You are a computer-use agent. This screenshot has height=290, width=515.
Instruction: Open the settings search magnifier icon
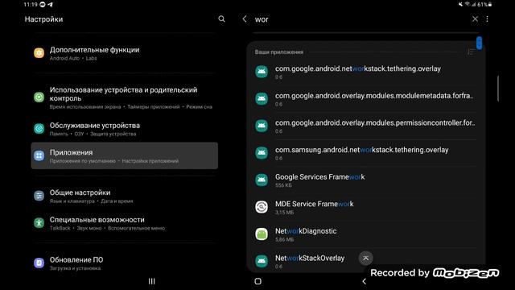tap(222, 19)
